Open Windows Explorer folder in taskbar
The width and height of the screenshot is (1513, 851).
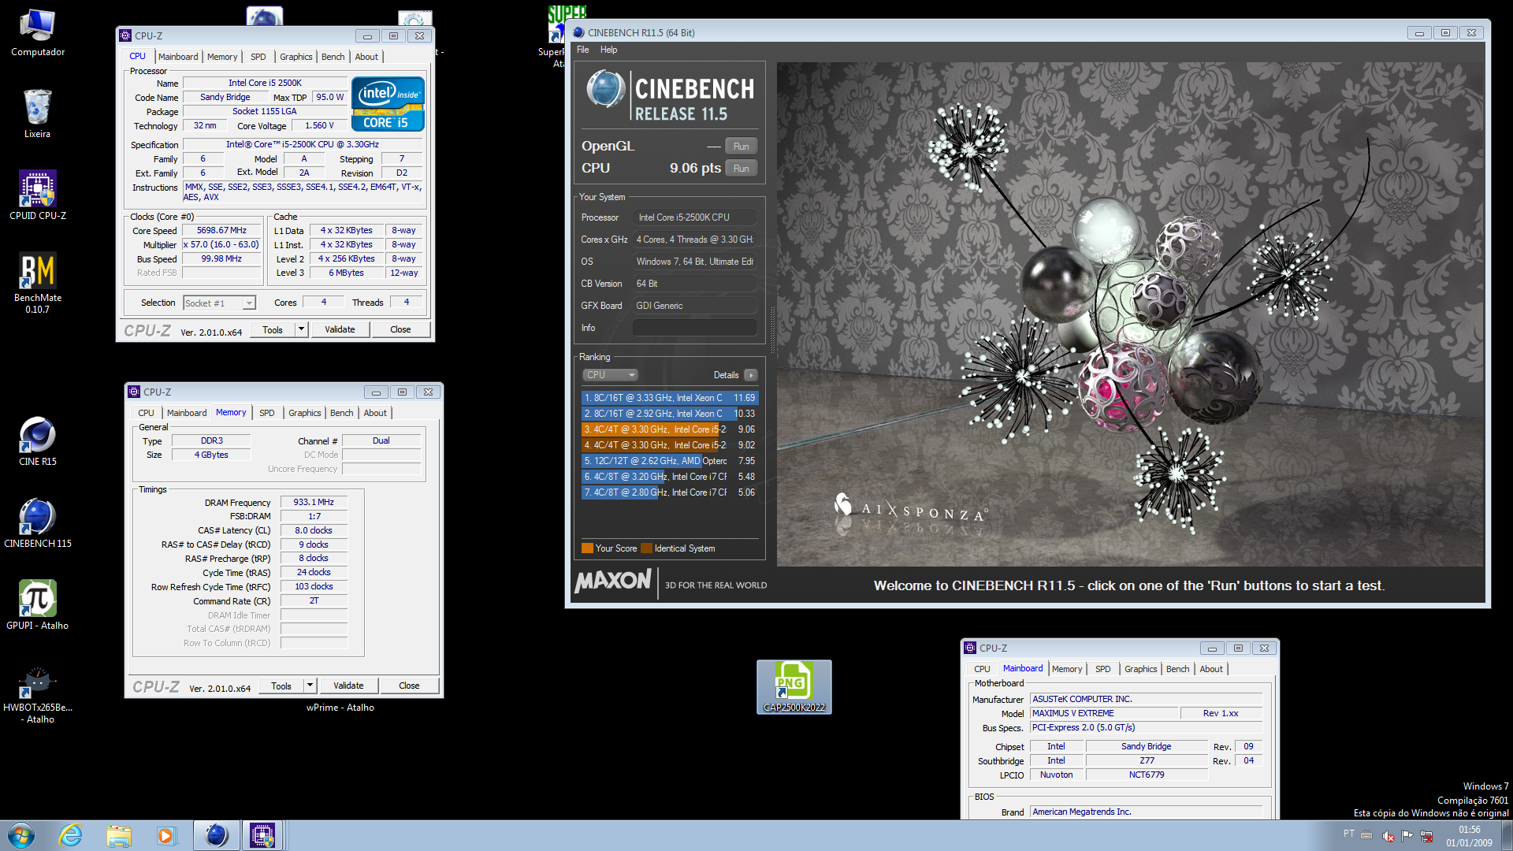pyautogui.click(x=119, y=835)
